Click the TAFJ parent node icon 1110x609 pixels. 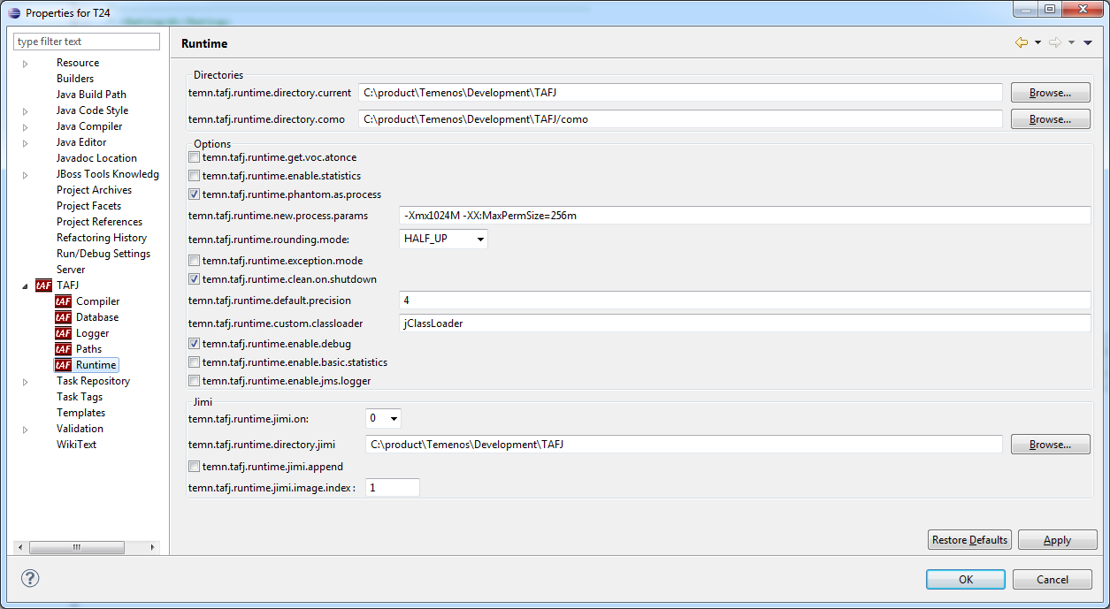pos(43,285)
